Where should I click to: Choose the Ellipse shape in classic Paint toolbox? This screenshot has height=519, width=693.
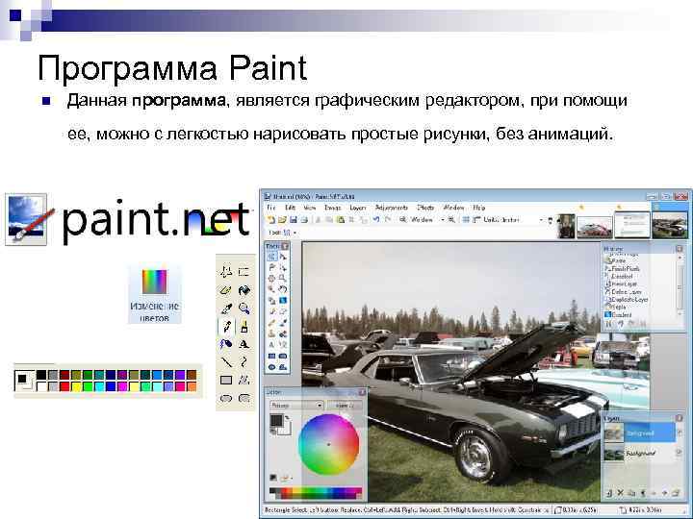click(226, 398)
